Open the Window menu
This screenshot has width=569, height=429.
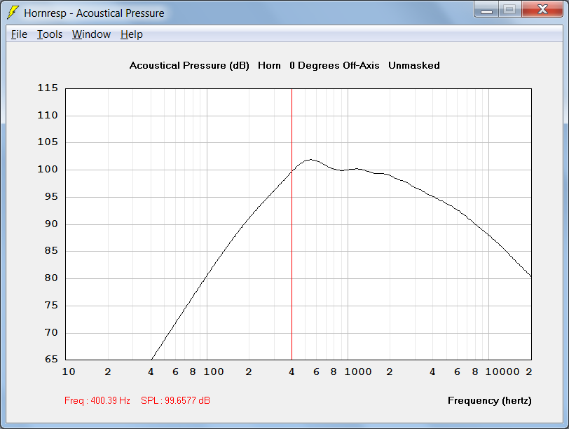pyautogui.click(x=91, y=34)
